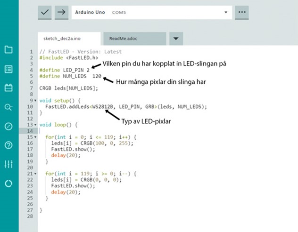Click the '#define NUM_LEDS 120' code line
Viewport: 298px width, 232px height.
click(x=70, y=76)
